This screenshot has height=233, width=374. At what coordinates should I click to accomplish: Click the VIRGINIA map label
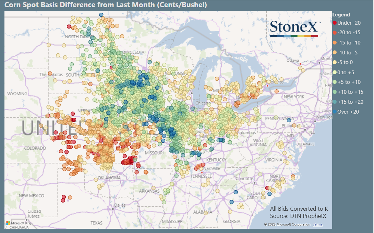pos(274,160)
